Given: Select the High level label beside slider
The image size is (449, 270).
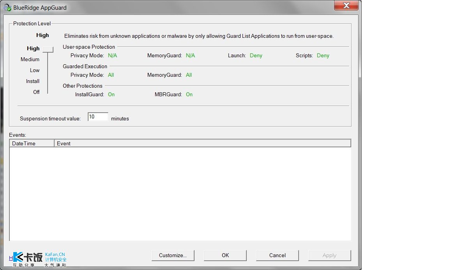Looking at the screenshot, I should pos(33,48).
